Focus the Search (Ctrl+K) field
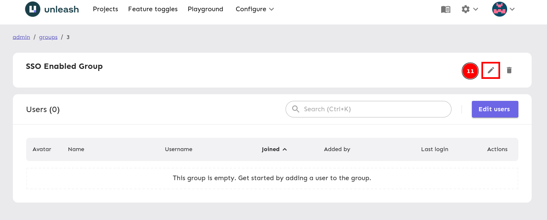The image size is (547, 220). 374,109
